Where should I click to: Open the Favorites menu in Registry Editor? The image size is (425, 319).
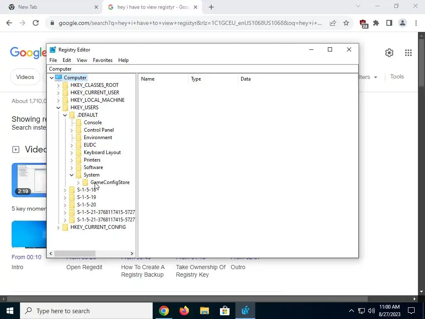click(103, 60)
